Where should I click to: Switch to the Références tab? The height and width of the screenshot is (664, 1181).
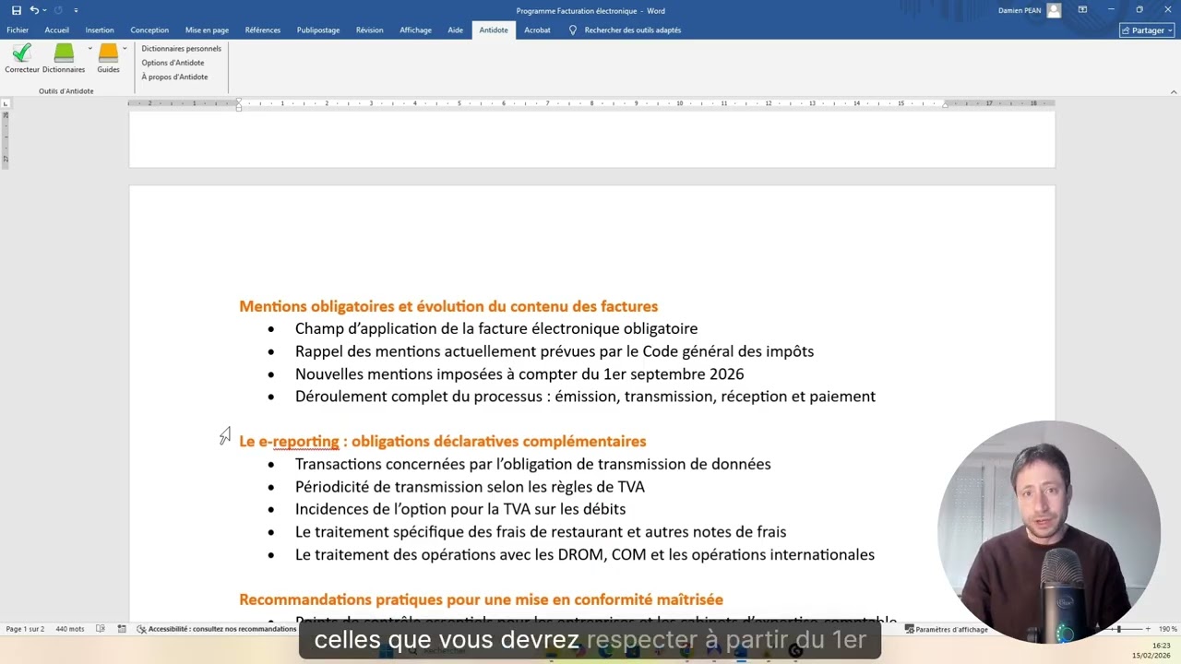pos(263,30)
